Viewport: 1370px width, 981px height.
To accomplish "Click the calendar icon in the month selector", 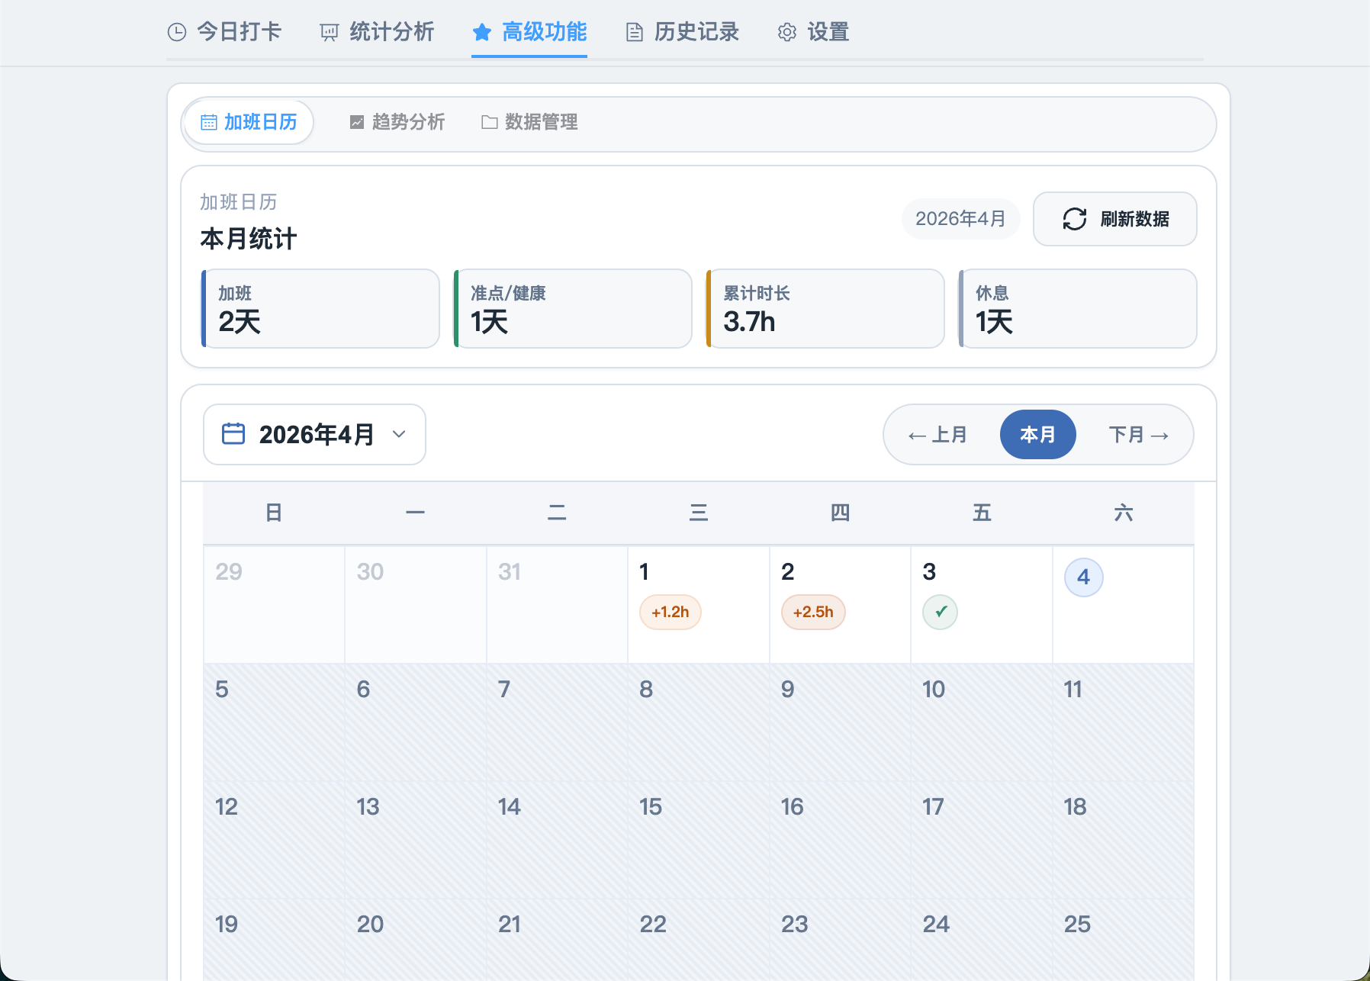I will (x=233, y=434).
